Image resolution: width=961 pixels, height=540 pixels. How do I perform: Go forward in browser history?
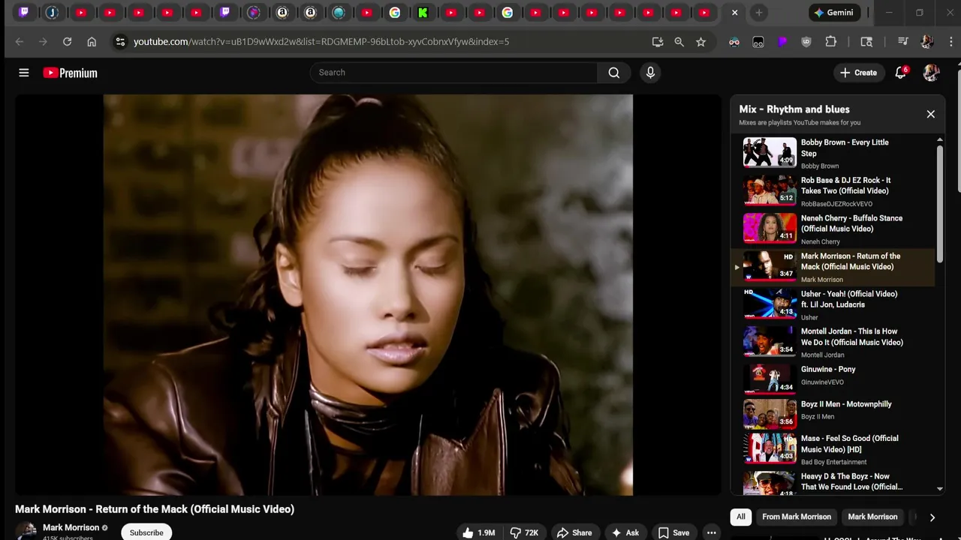click(43, 42)
